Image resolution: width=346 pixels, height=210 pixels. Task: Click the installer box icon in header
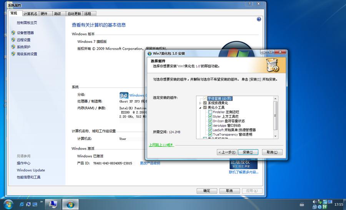click(273, 65)
